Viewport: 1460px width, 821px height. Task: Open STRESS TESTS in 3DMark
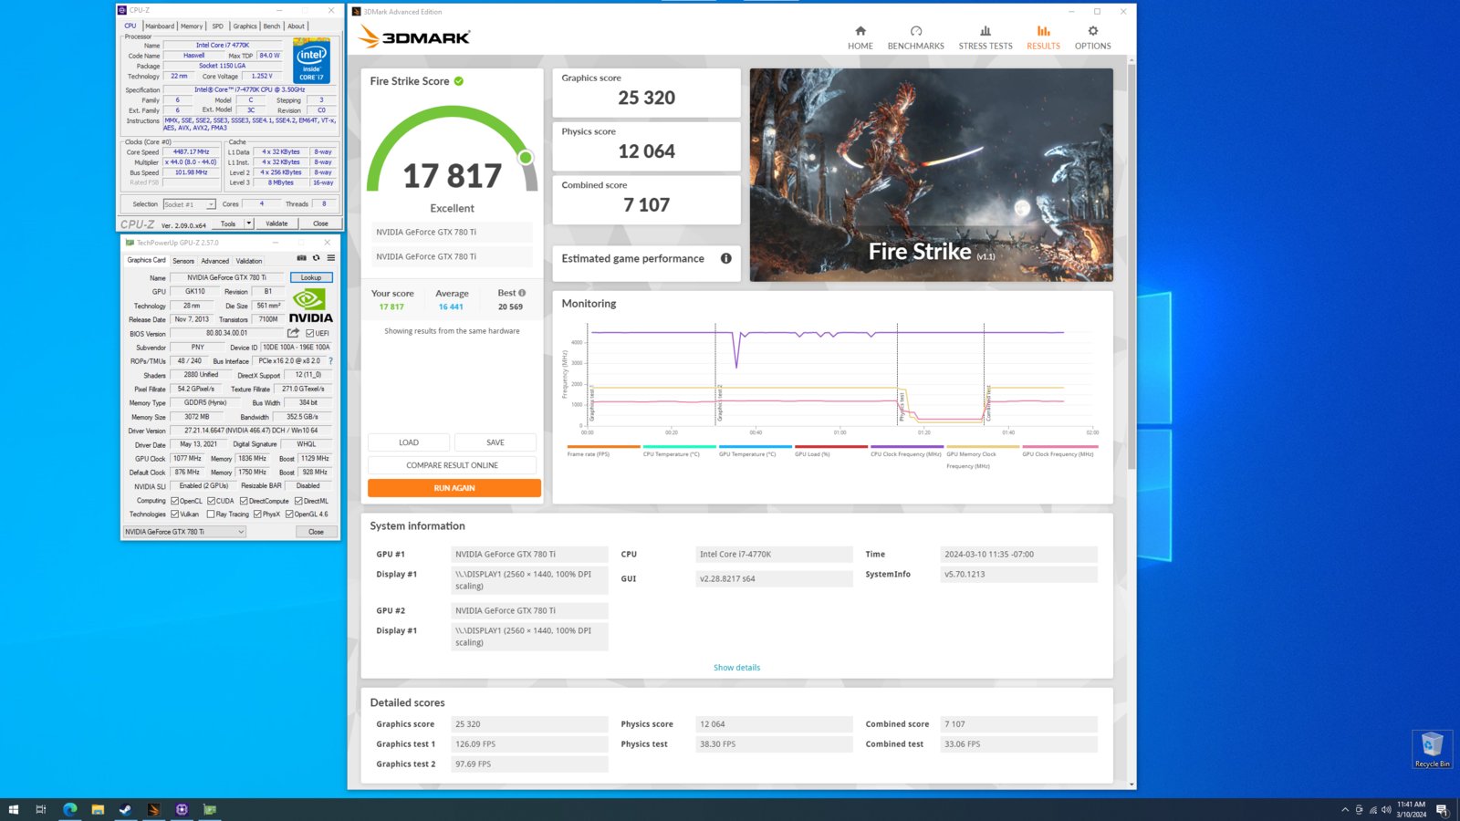point(985,37)
